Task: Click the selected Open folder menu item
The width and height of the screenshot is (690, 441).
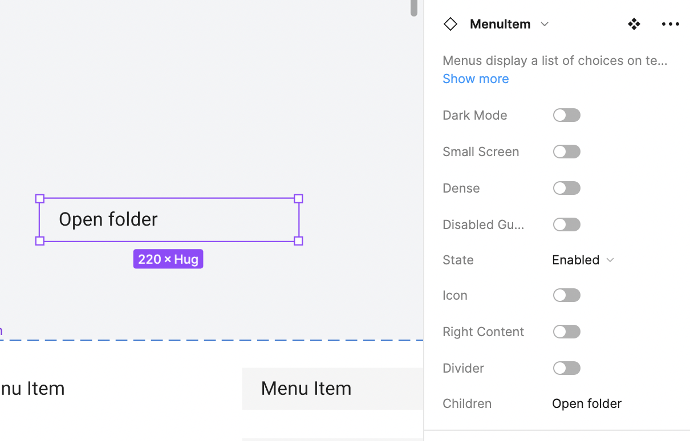Action: click(168, 219)
